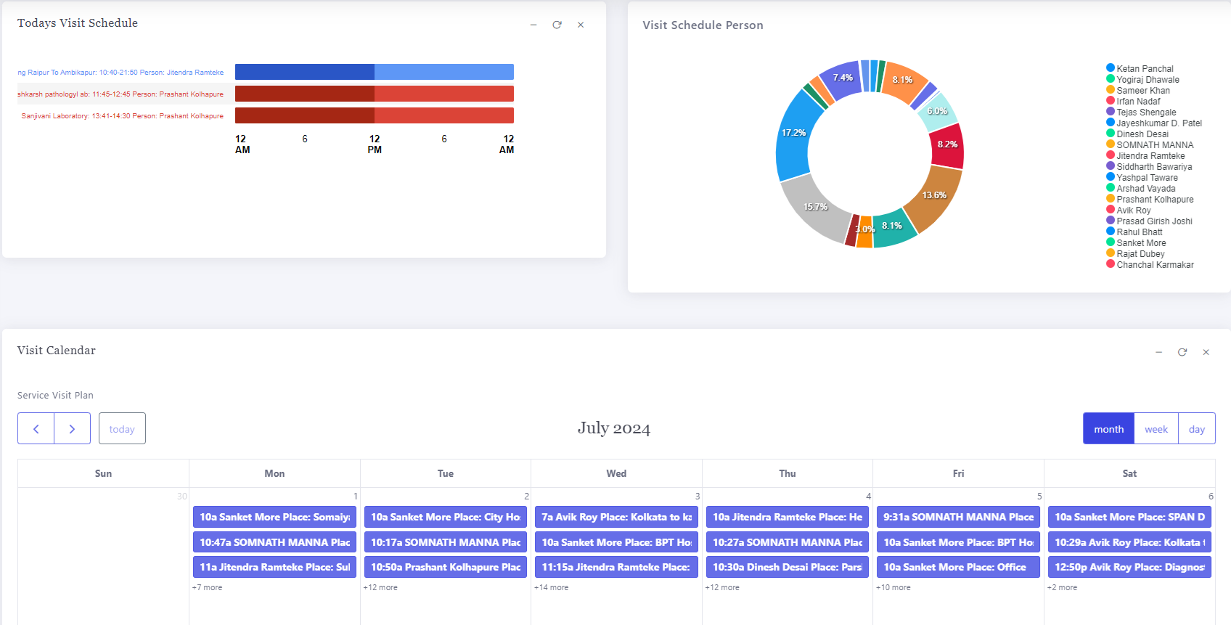Image resolution: width=1231 pixels, height=625 pixels.
Task: Click the Tue column header
Action: pos(446,473)
